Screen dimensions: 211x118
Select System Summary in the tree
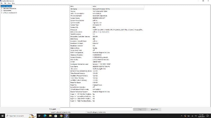click(x=6, y=6)
